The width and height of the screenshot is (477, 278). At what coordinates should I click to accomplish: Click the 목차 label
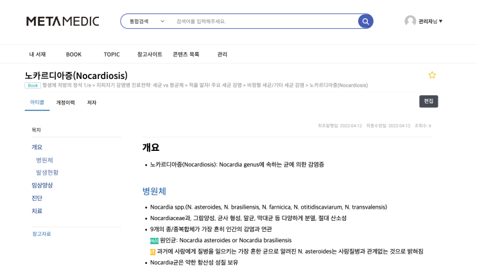pyautogui.click(x=36, y=130)
